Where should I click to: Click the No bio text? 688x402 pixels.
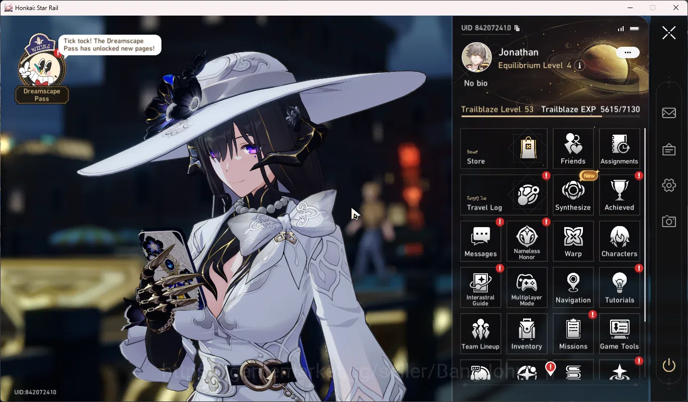[x=476, y=83]
